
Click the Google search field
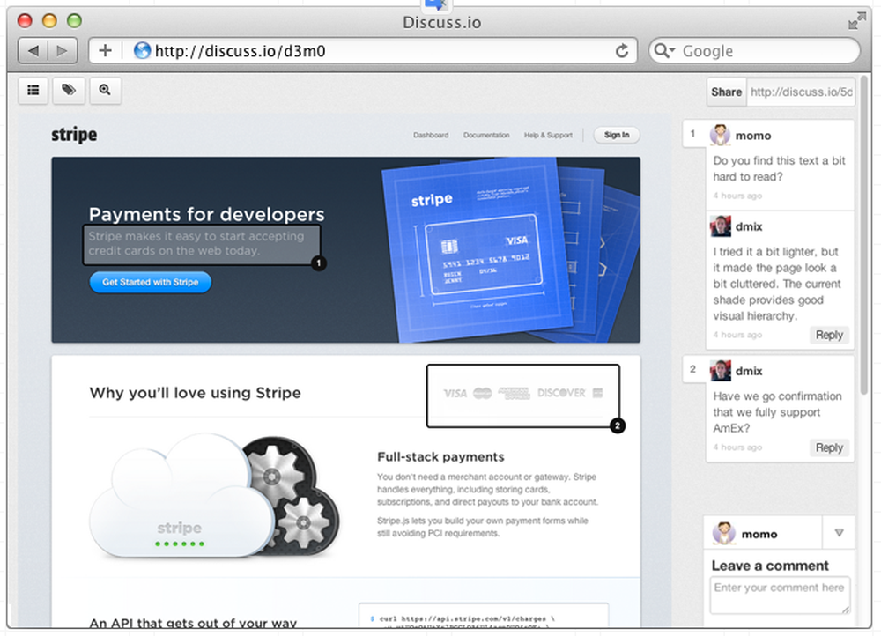click(754, 51)
